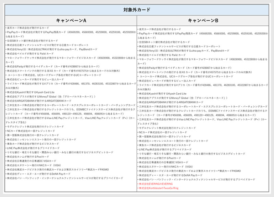The height and width of the screenshot is (197, 274).
Task: Select PayPay残高カード entry under キャンペーンA
Action: [71, 34]
